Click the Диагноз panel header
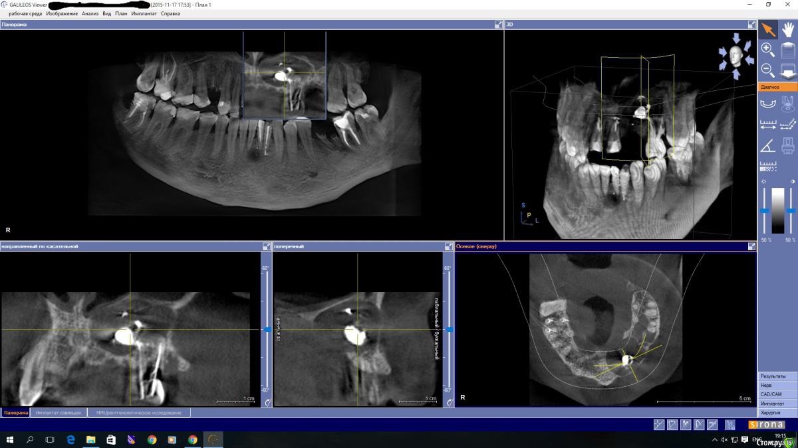This screenshot has height=448, width=798. tap(777, 87)
